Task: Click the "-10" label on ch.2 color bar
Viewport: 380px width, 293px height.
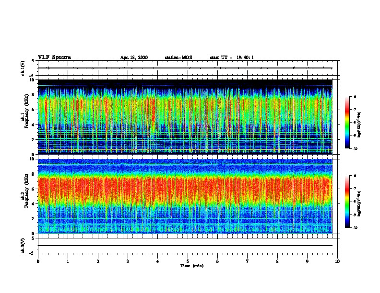Action: [x=355, y=228]
